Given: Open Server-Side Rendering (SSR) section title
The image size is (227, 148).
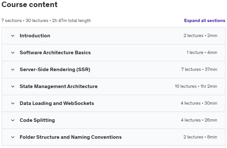Looking at the screenshot, I should click(55, 70).
